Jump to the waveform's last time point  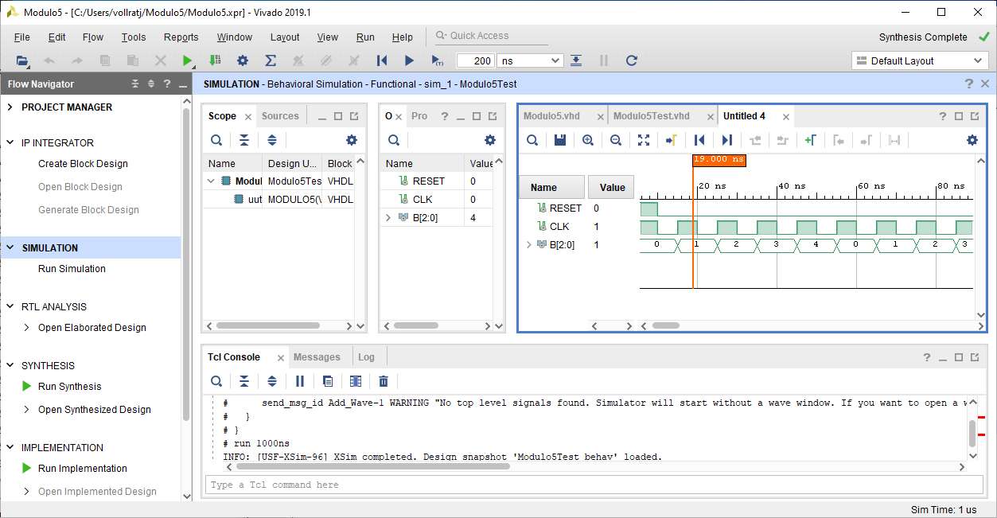click(x=726, y=140)
